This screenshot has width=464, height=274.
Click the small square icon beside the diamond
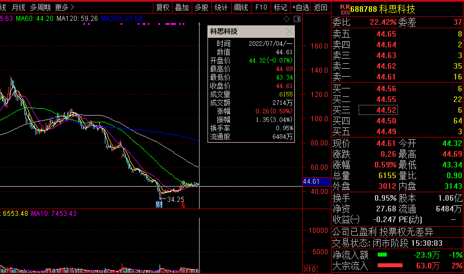click(x=297, y=19)
